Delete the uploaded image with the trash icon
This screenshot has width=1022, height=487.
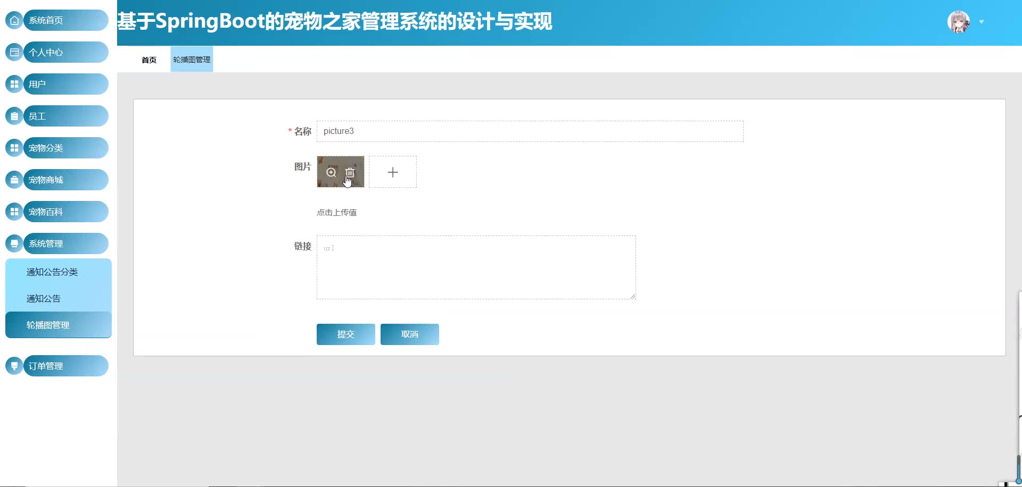click(350, 172)
